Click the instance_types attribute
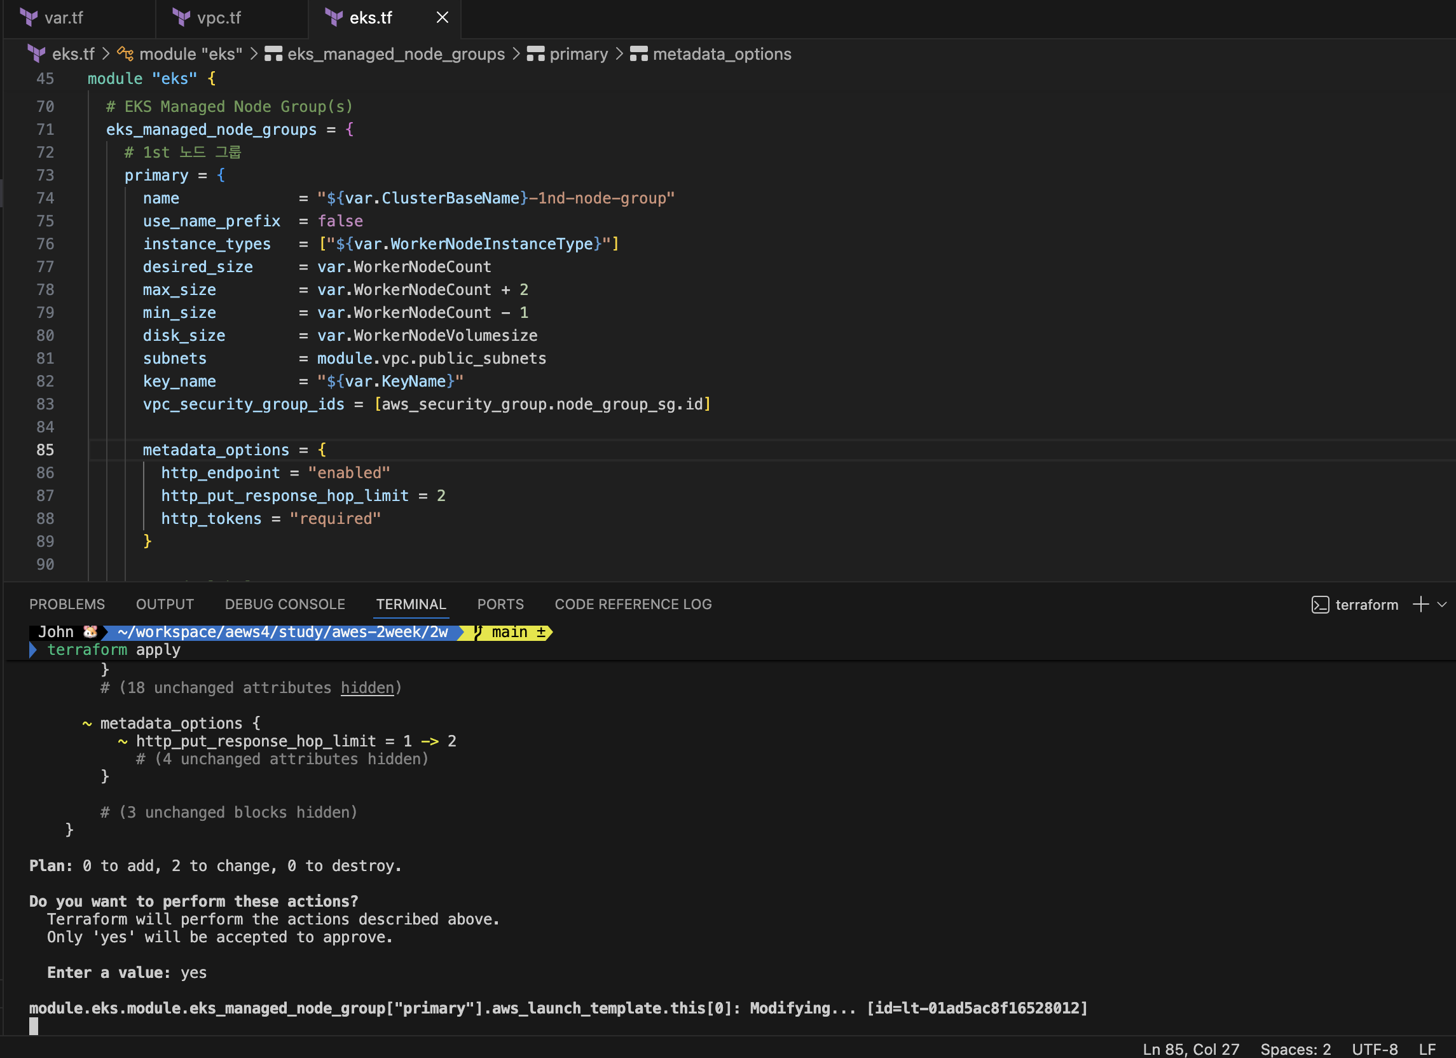1456x1058 pixels. coord(207,244)
